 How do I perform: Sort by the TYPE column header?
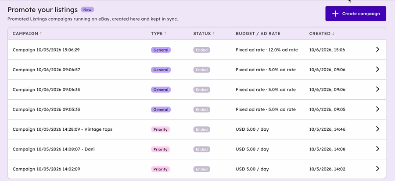point(158,33)
